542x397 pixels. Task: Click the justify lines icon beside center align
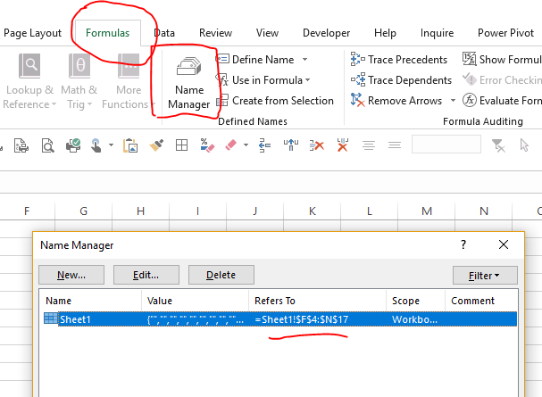click(395, 145)
